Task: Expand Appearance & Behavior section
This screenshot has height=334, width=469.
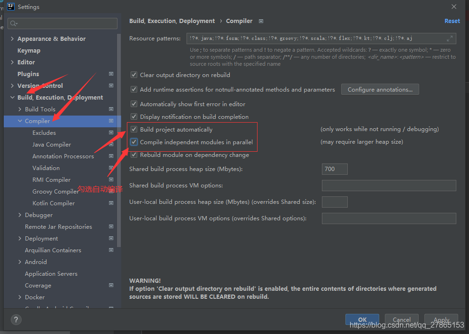Action: 12,39
